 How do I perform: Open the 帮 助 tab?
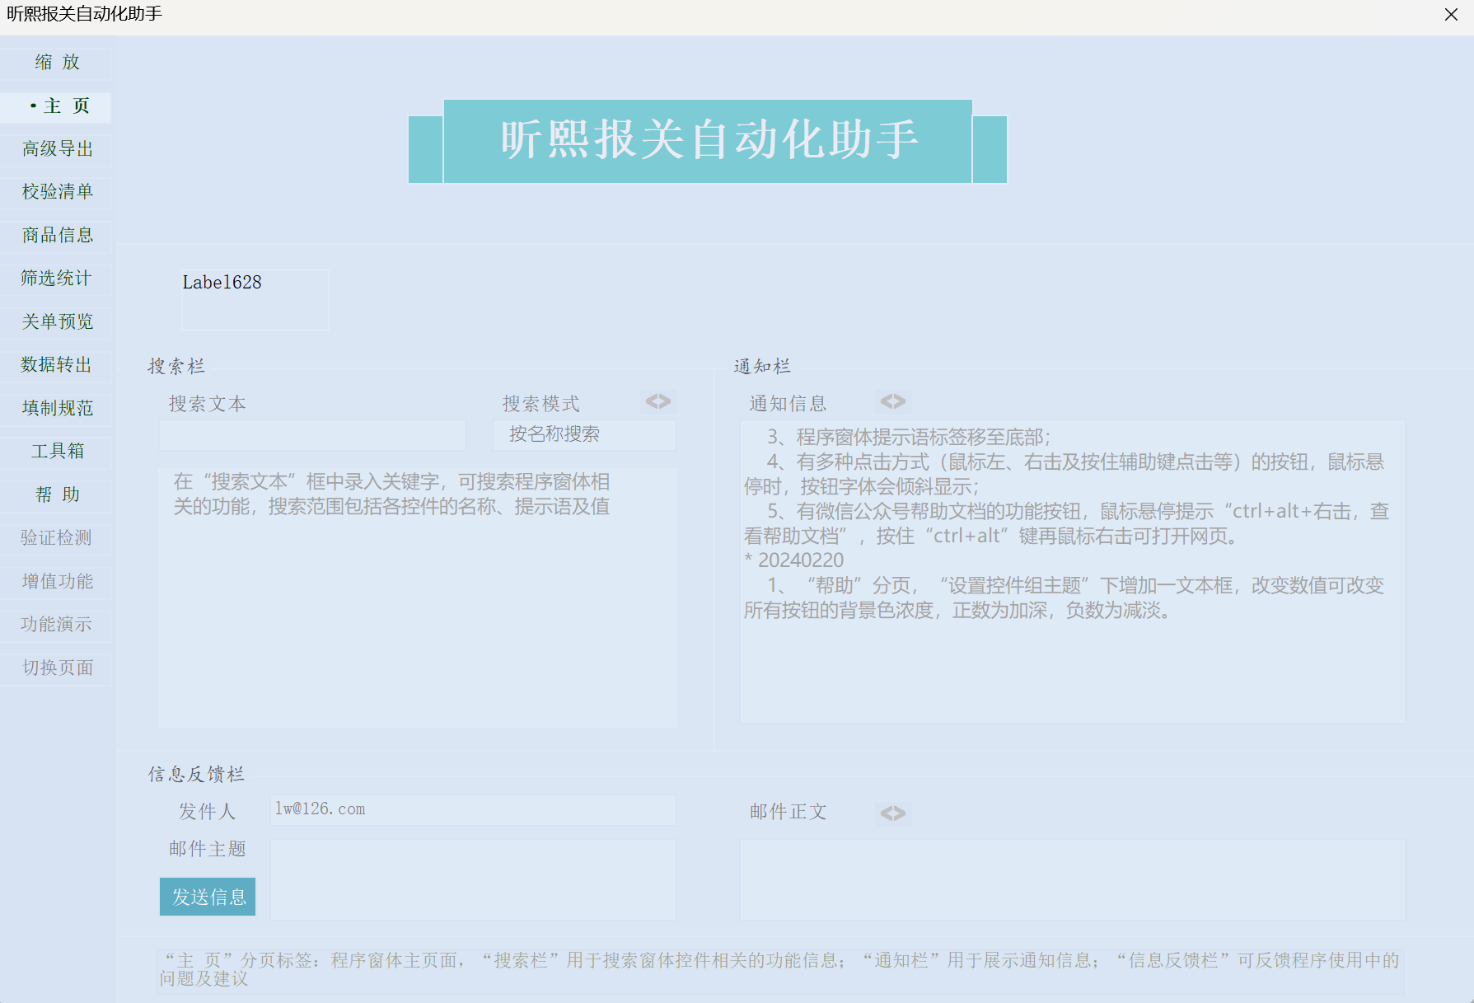[57, 494]
